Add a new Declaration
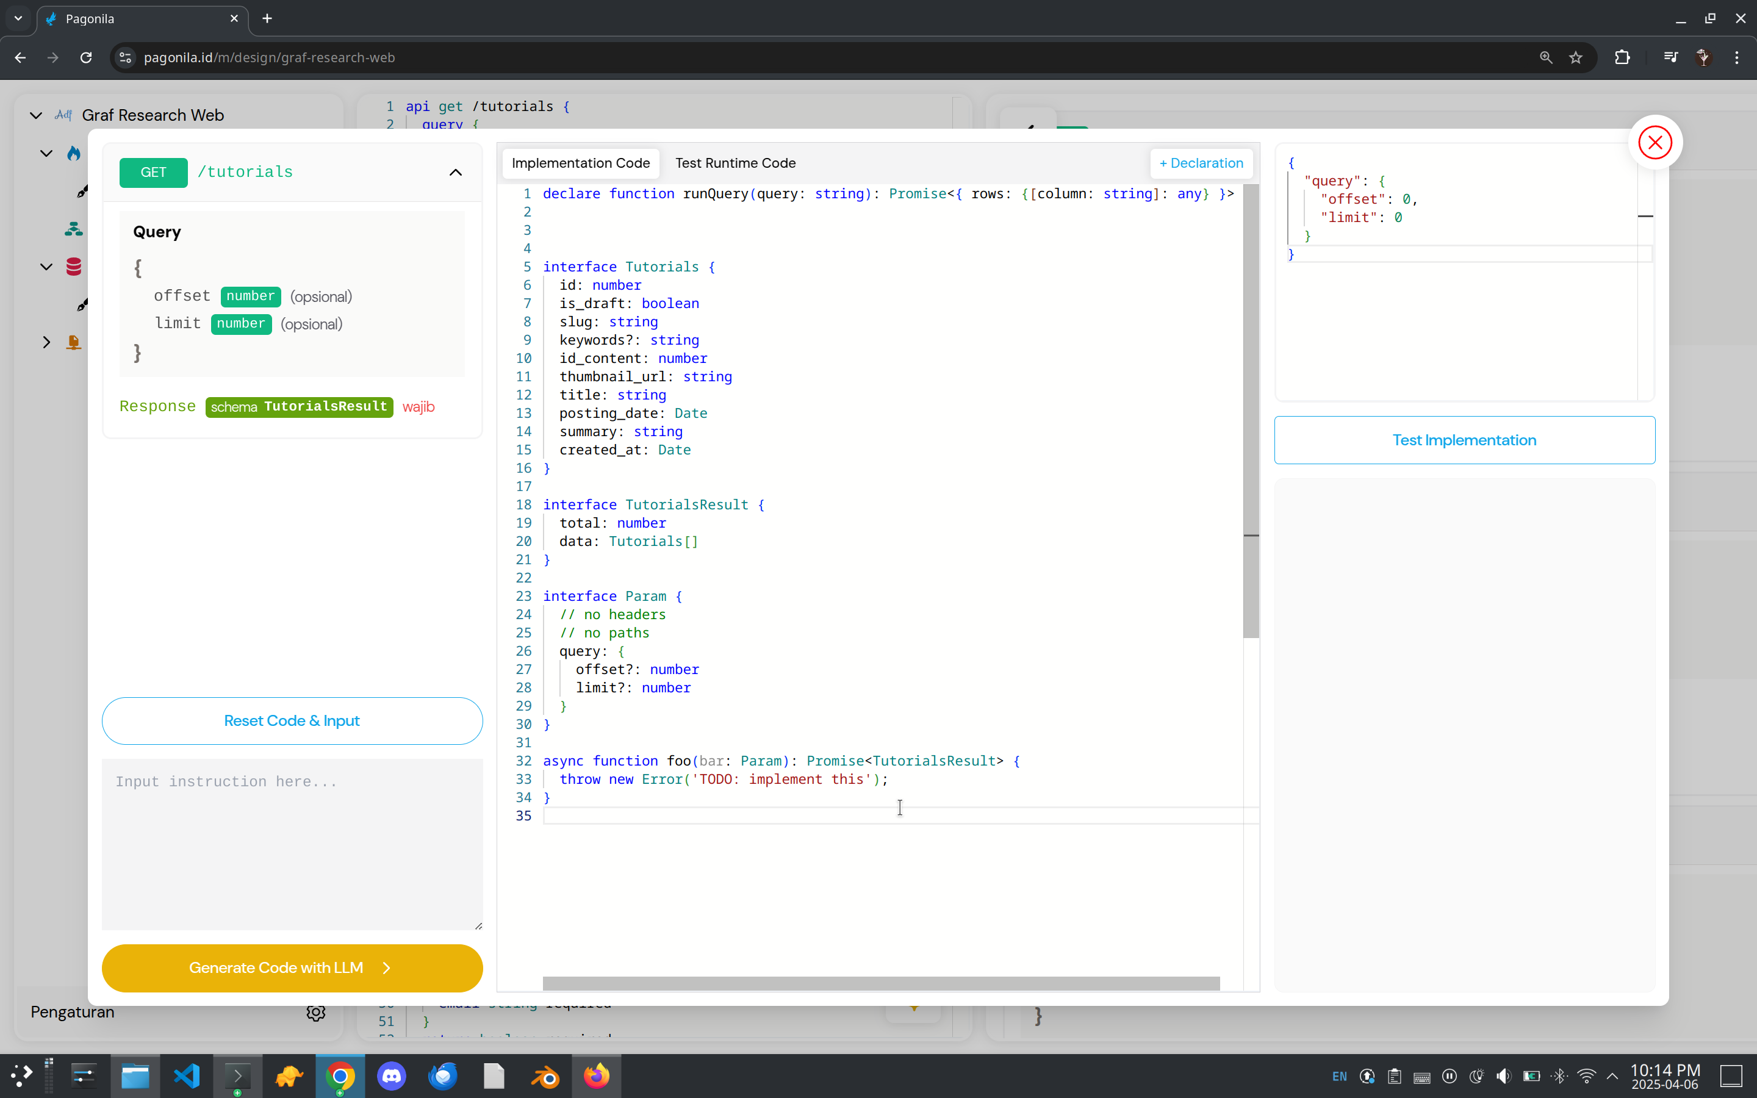This screenshot has height=1098, width=1757. click(1201, 163)
